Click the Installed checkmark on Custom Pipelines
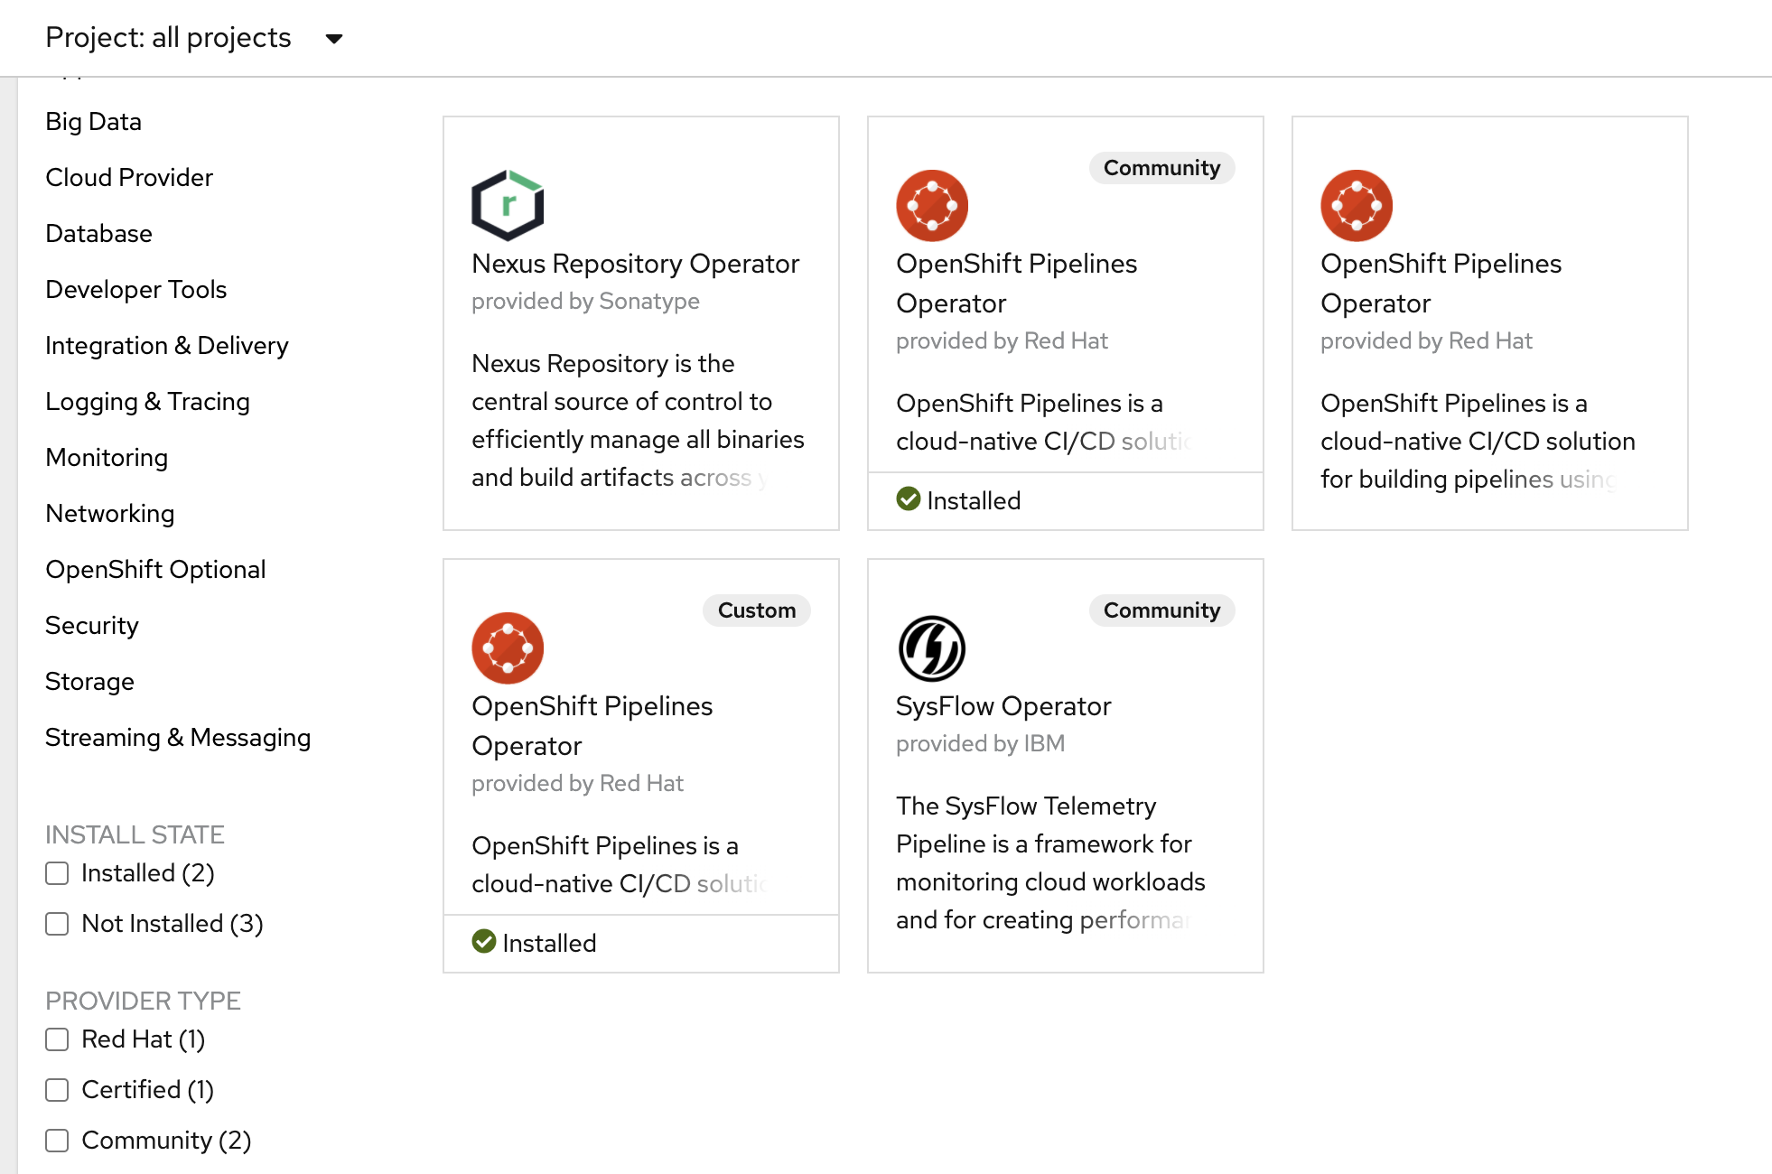Screen dimensions: 1772x1174 [x=484, y=942]
